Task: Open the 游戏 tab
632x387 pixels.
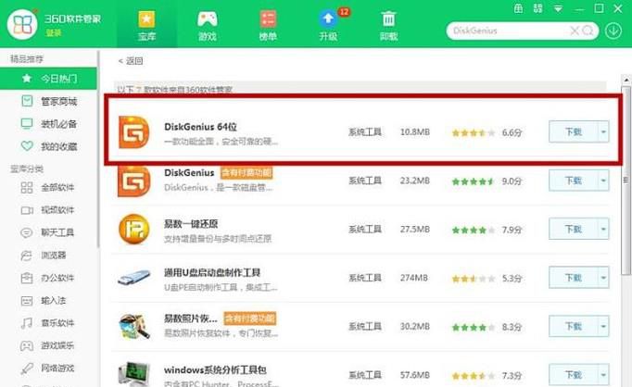Action: point(208,25)
